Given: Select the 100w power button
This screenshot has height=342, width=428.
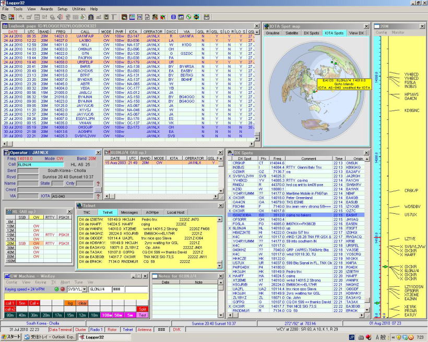Looking at the screenshot, I should point(106,315).
